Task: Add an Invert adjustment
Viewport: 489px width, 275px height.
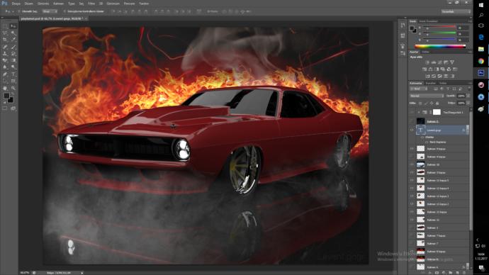Action: (427, 76)
